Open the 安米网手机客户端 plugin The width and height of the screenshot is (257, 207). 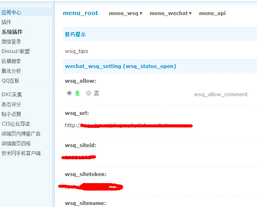(21, 153)
